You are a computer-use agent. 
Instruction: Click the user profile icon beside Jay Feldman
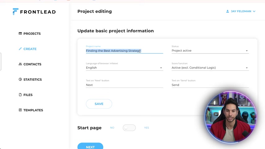click(227, 11)
